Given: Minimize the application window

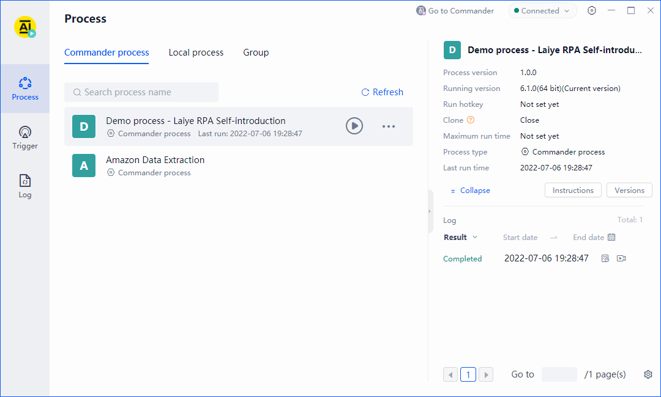Looking at the screenshot, I should [x=611, y=10].
